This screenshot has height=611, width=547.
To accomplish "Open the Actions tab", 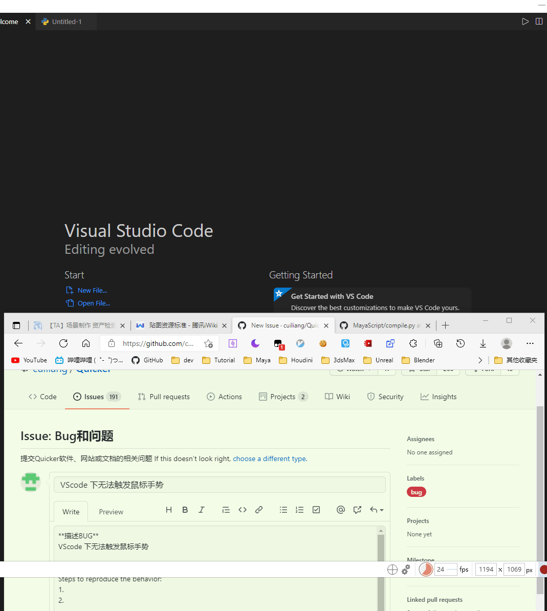I will pos(225,397).
